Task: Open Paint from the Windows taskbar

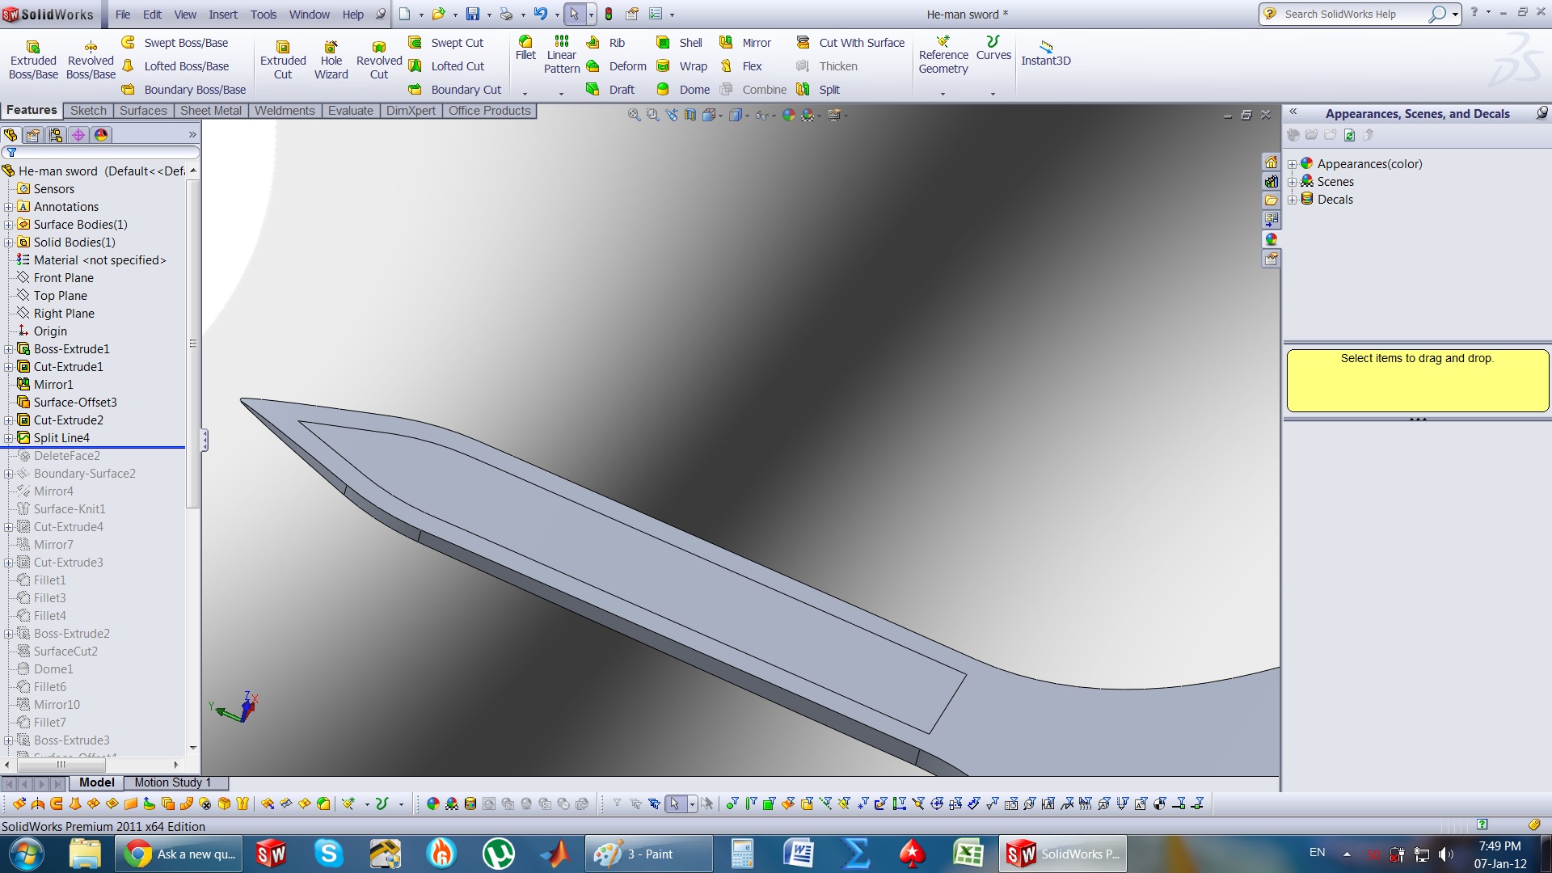Action: point(648,854)
